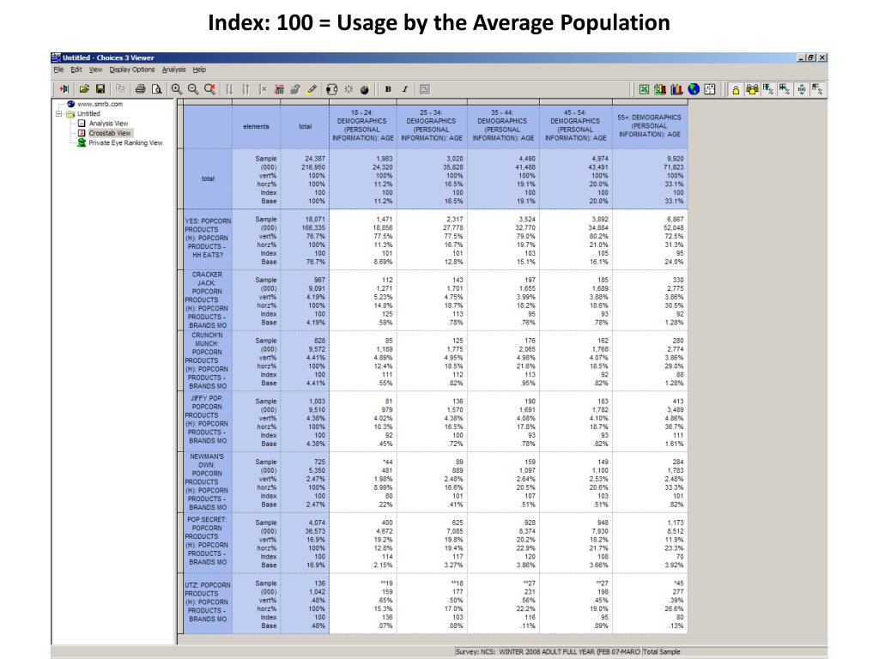
Task: Toggle bold text formatting
Action: point(388,89)
